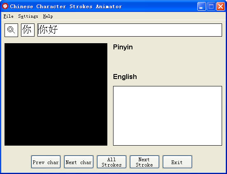Screen dimensions: 227x174
Task: Minimize the Strokes Animator window
Action: [202, 7]
